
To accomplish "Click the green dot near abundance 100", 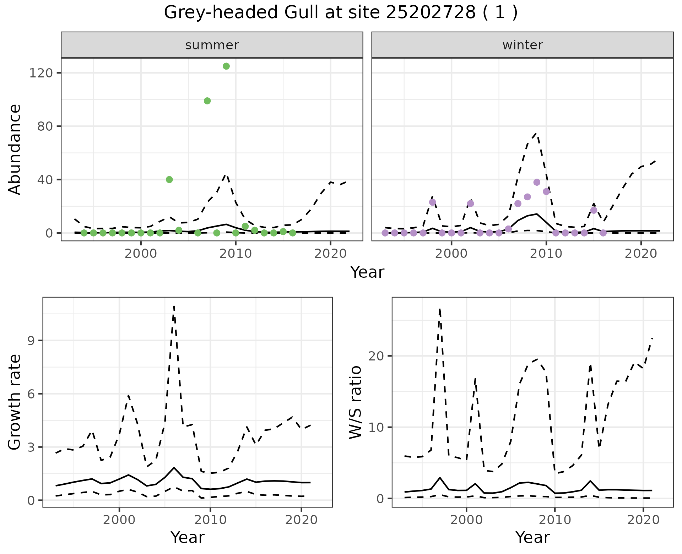I will point(207,101).
